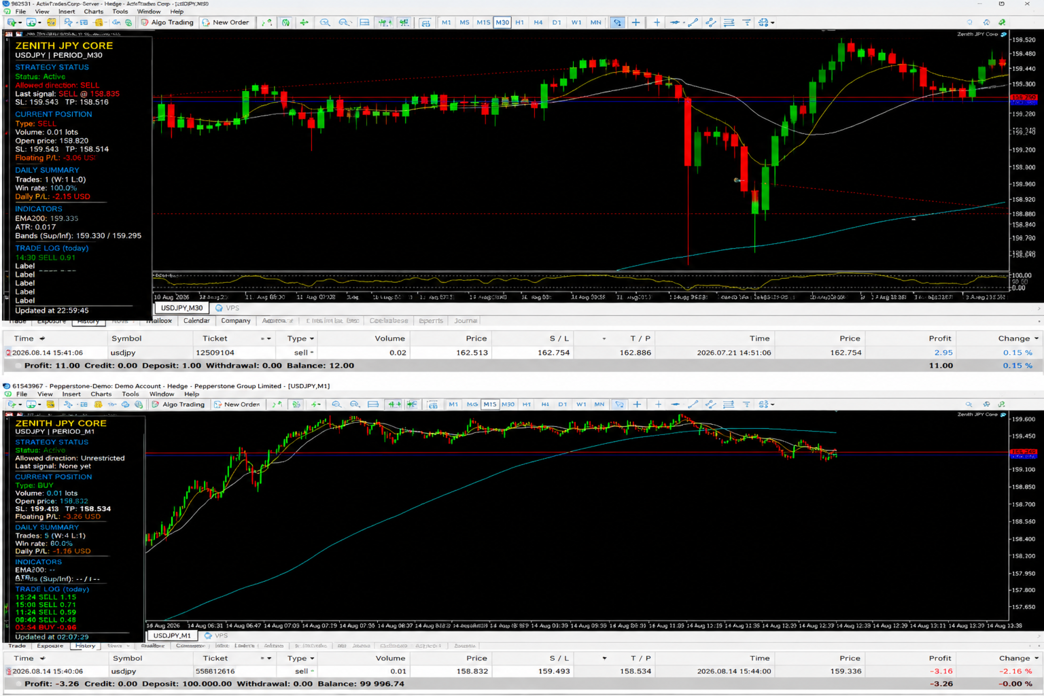The height and width of the screenshot is (696, 1044).
Task: Click search magnifier in bottom window toolbar
Action: 969,404
